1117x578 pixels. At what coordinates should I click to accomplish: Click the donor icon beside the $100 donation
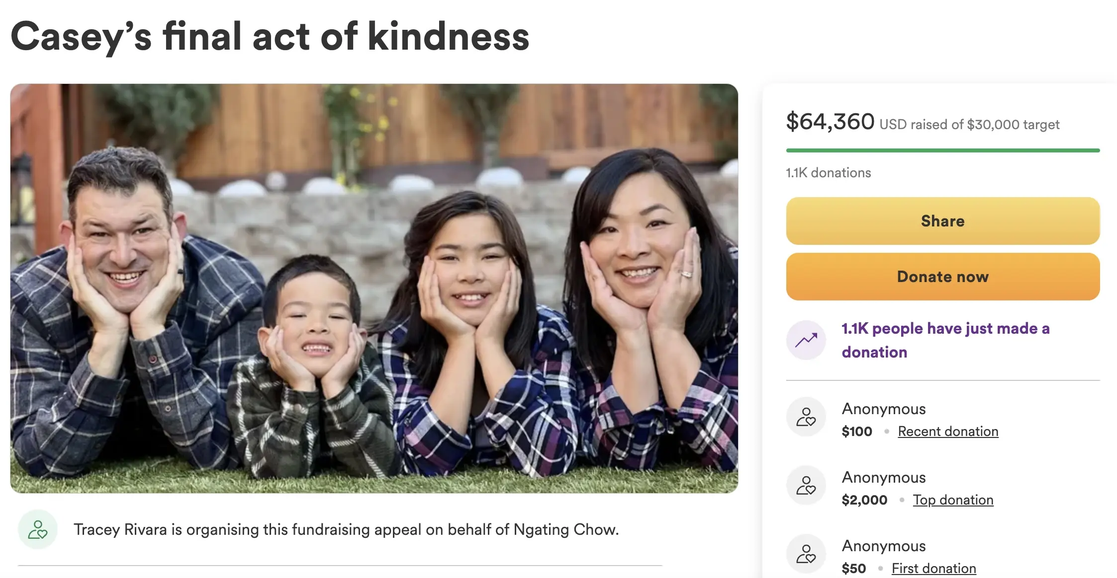point(806,417)
